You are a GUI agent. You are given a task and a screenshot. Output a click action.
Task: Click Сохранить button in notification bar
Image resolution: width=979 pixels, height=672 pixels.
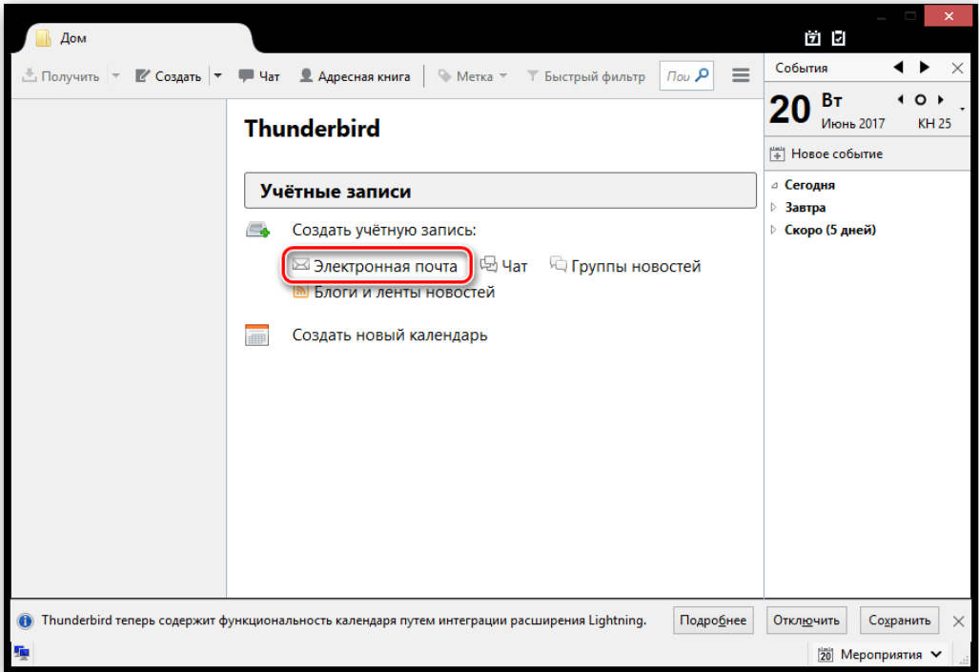tap(899, 621)
